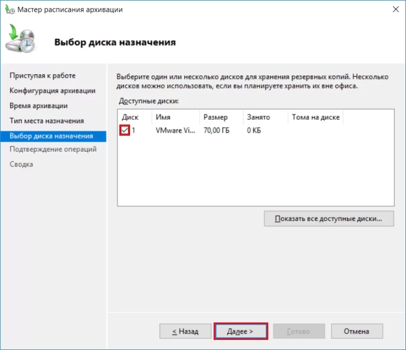Viewport: 406px width, 350px height.
Task: Go to the Приступая к работе step
Action: tap(42, 76)
